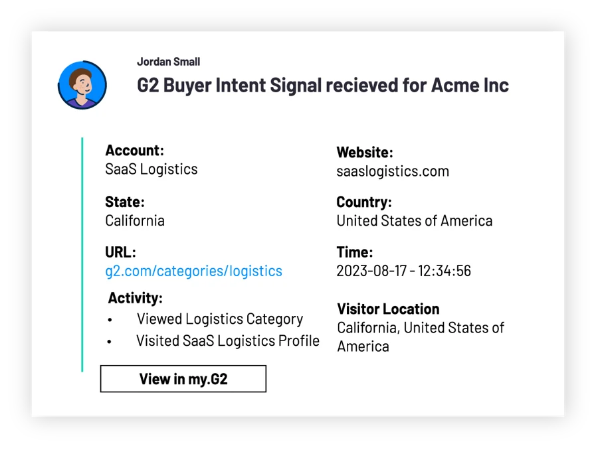
Task: Click the green vertical accent bar
Action: (82, 254)
